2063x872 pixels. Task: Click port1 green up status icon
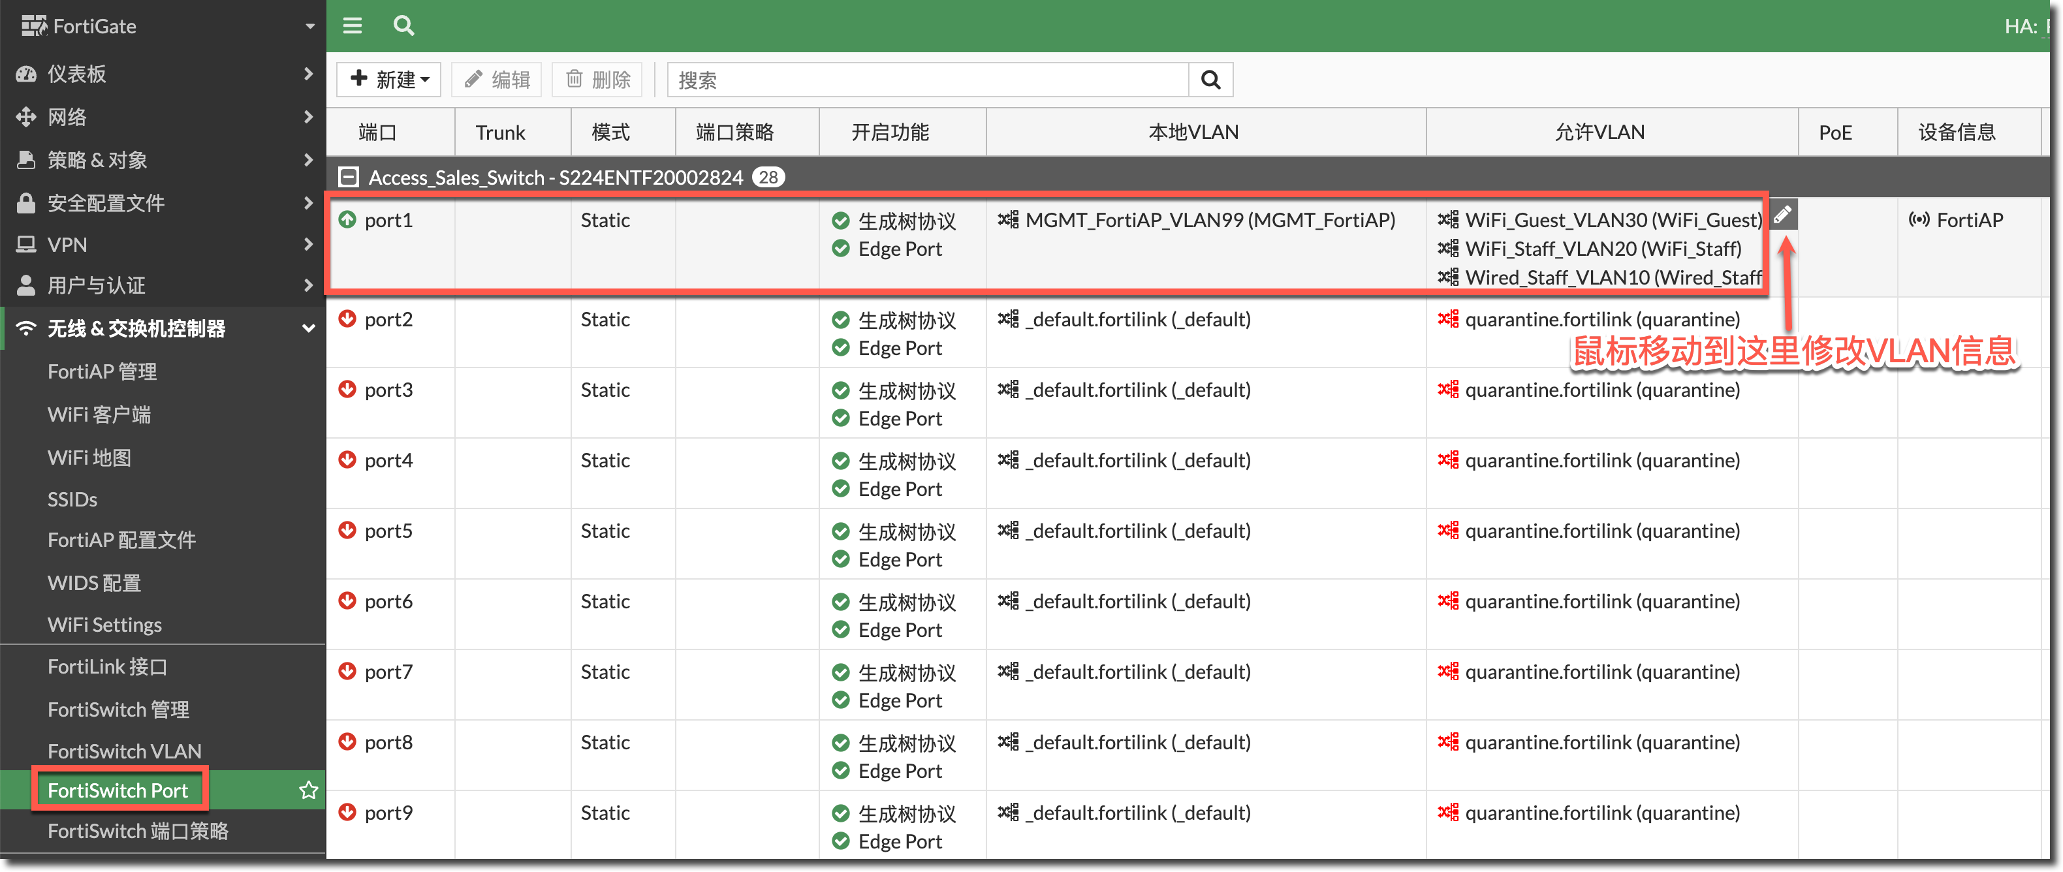pyautogui.click(x=347, y=219)
